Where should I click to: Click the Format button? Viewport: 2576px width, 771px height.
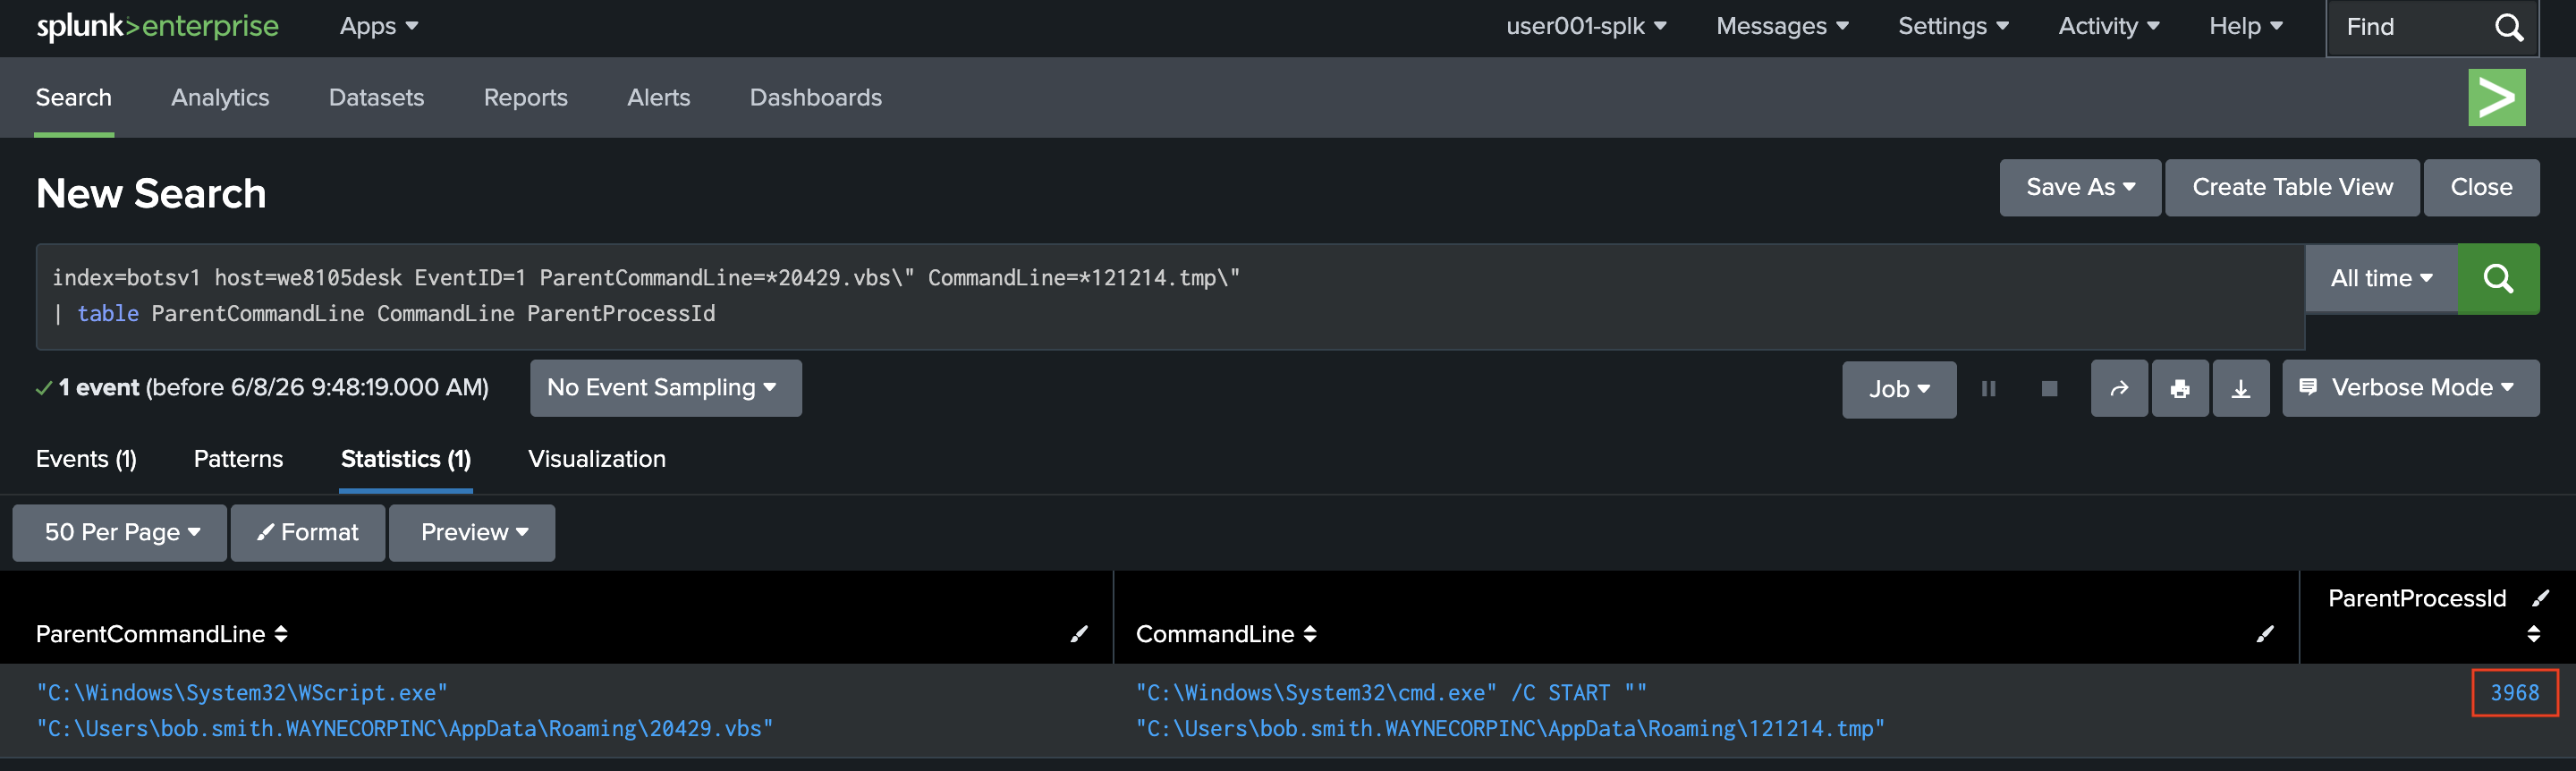tap(308, 533)
